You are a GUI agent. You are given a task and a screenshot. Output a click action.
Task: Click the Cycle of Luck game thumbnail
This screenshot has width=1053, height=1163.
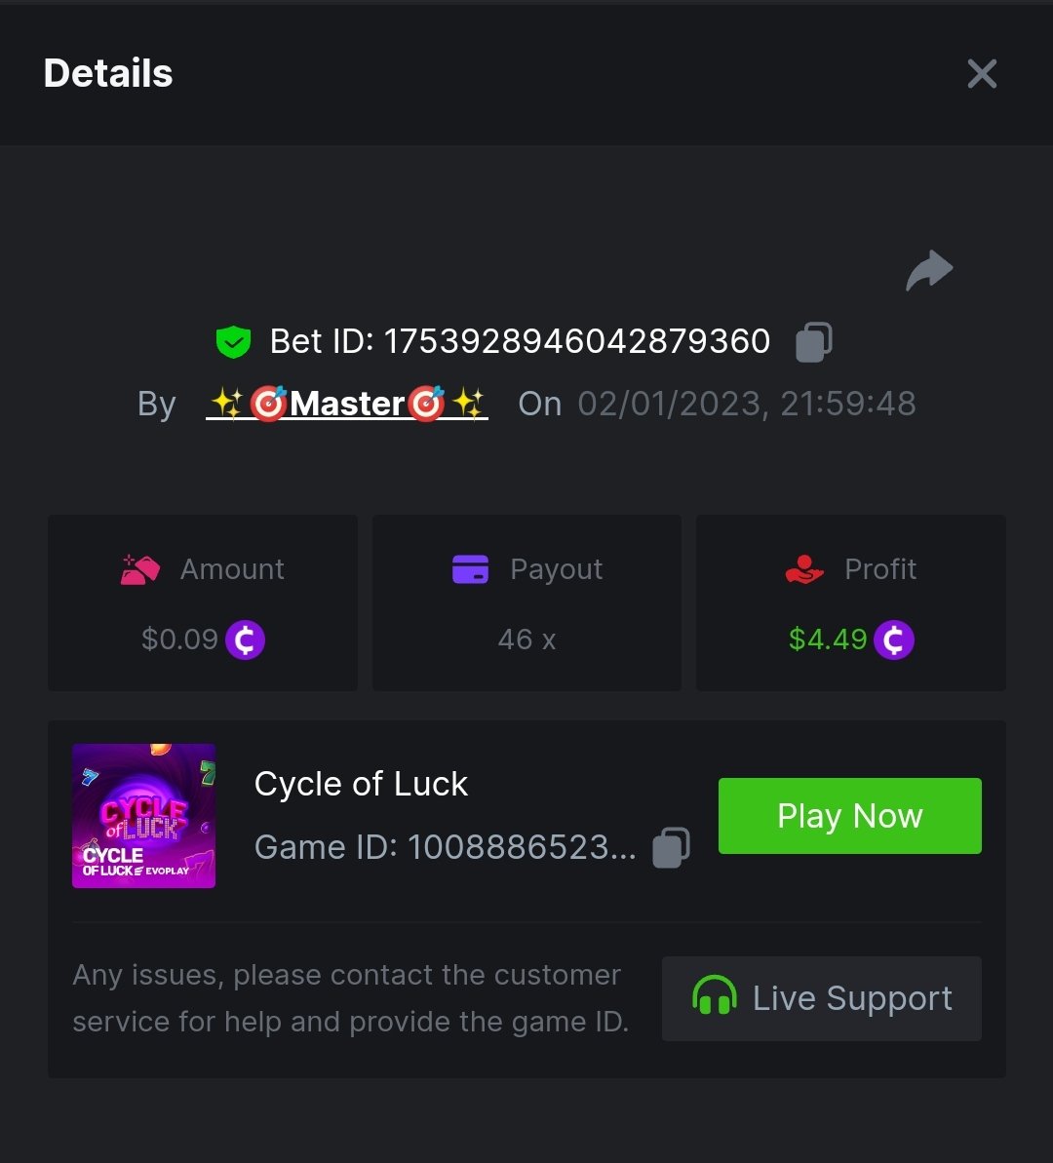click(143, 816)
